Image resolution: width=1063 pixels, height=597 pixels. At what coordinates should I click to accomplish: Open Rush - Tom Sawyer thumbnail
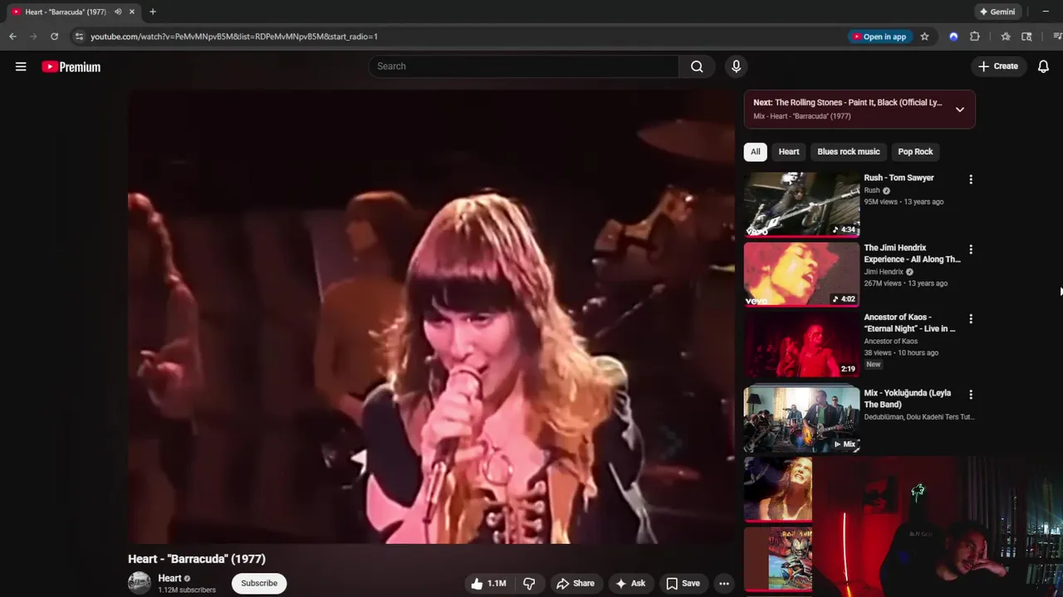[801, 204]
